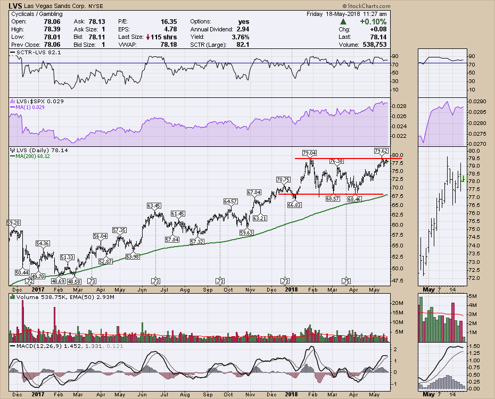Click the 57.84 price label

tap(172, 240)
